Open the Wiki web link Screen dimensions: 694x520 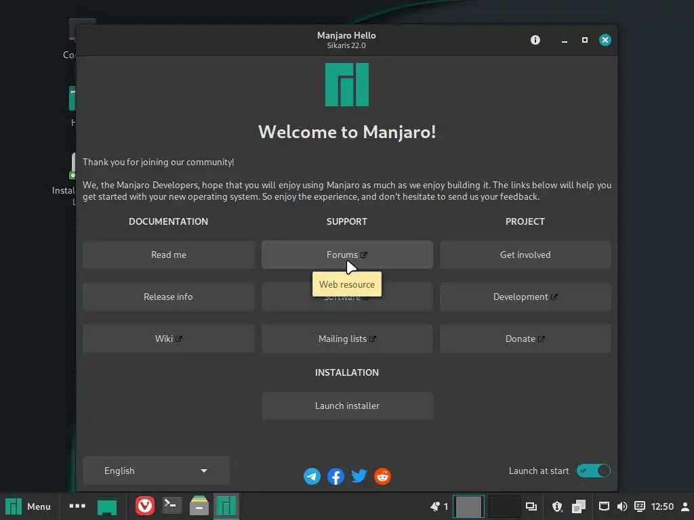click(x=169, y=339)
